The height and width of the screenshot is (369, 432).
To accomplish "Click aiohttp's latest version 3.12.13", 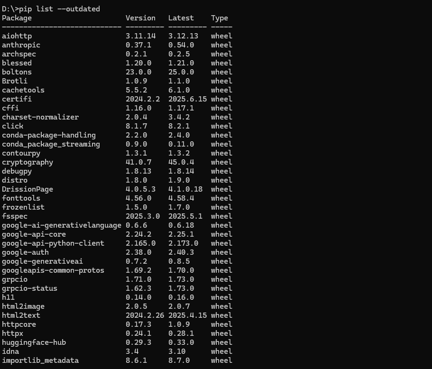I will point(183,36).
